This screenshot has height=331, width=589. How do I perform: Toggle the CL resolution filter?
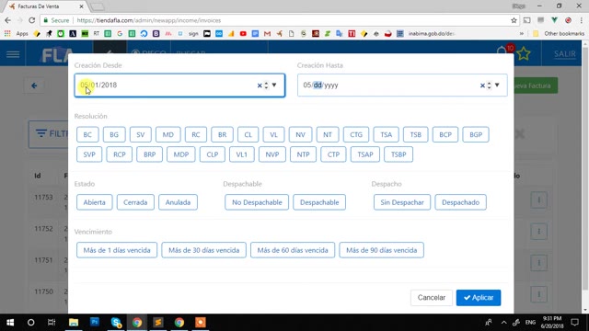tap(248, 135)
